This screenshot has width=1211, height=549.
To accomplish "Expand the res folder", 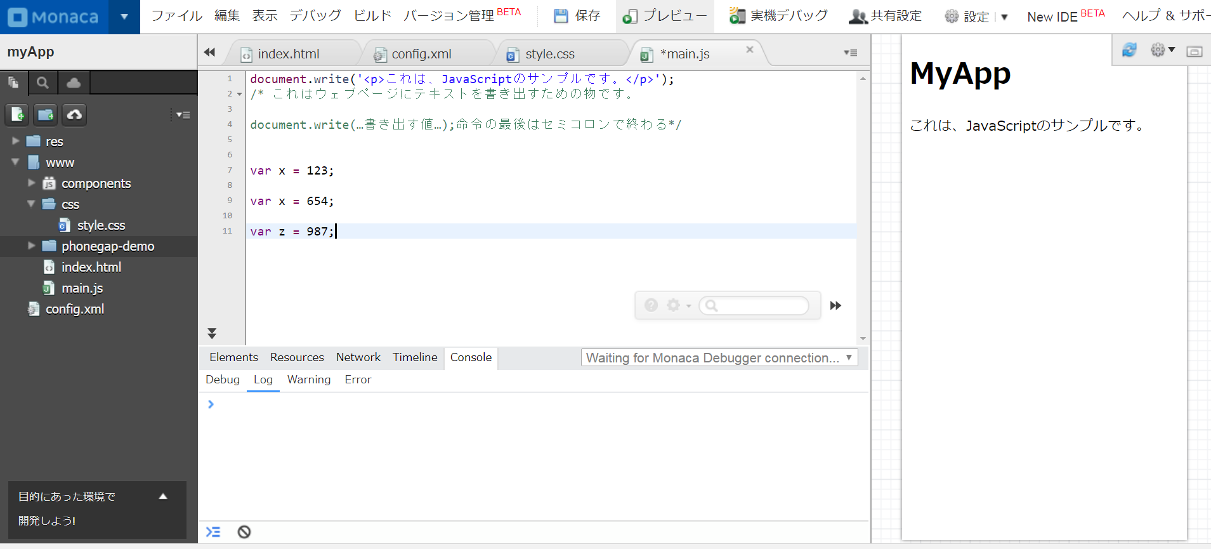I will point(16,141).
